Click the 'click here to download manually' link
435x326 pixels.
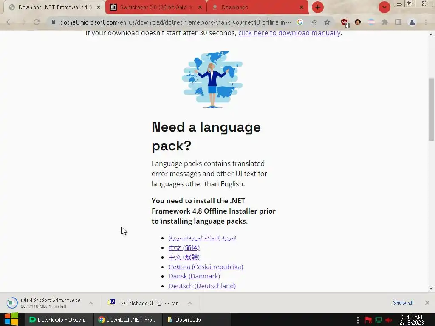289,33
